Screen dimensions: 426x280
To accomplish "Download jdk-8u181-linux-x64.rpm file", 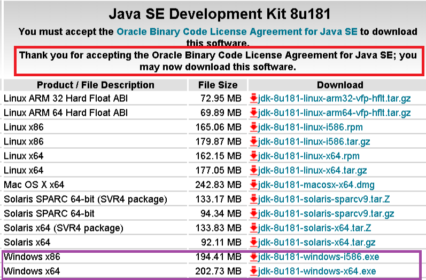I will pos(308,156).
